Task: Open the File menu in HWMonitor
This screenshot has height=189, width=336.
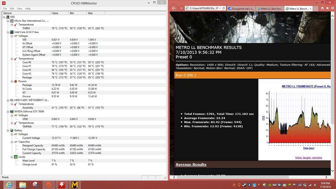Action: [5, 8]
